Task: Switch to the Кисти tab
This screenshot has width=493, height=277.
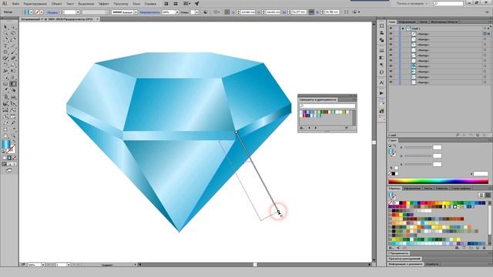Action: point(428,189)
